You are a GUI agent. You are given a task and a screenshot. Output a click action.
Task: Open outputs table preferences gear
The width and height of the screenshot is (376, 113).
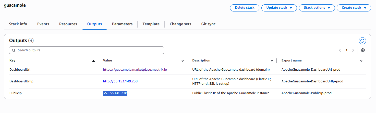point(363,50)
